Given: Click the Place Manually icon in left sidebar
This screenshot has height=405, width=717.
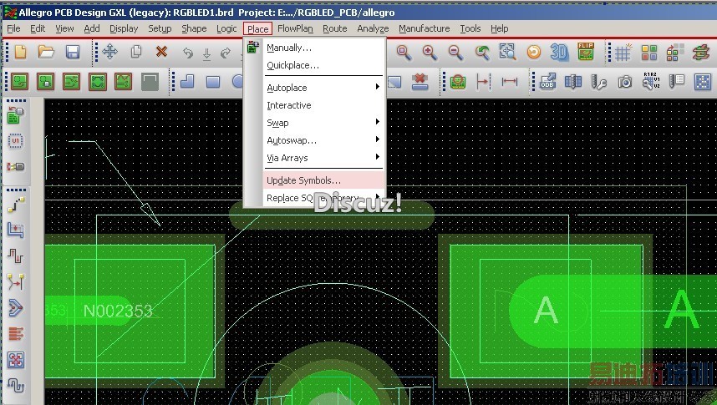Looking at the screenshot, I should 16,115.
